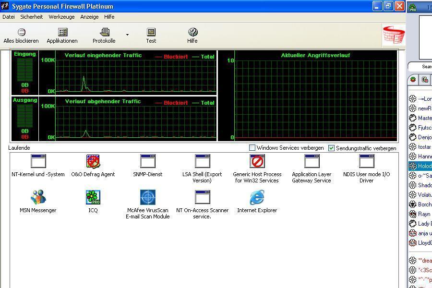Select tostar contact in ICQ list

(420, 146)
